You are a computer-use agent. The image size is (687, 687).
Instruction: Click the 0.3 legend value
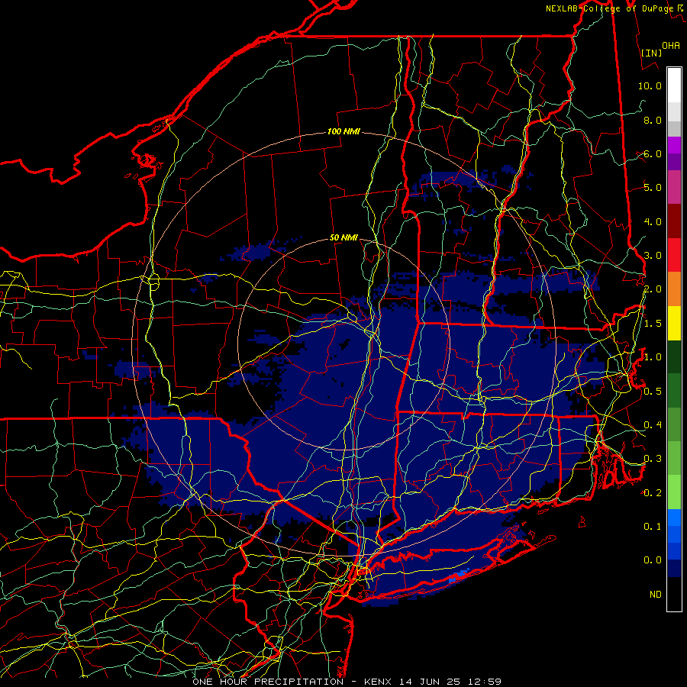coord(653,459)
